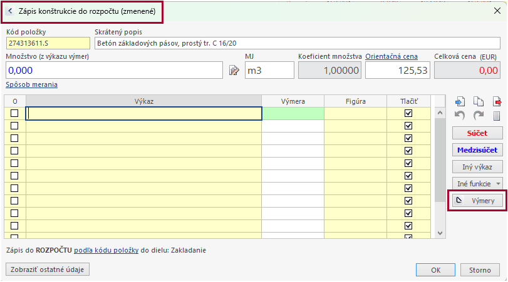
Task: Open the calculator list icon beside redo
Action: point(497,116)
